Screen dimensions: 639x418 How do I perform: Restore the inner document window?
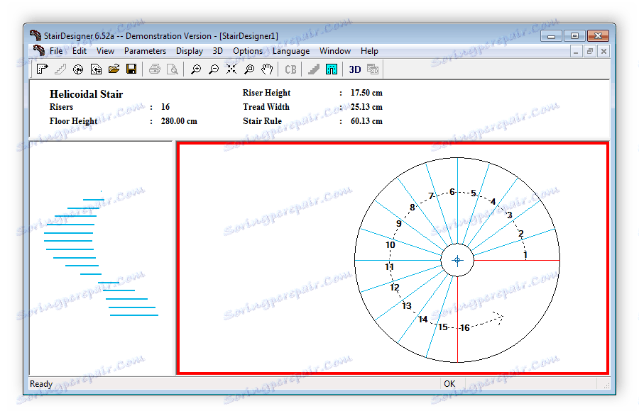pos(590,51)
